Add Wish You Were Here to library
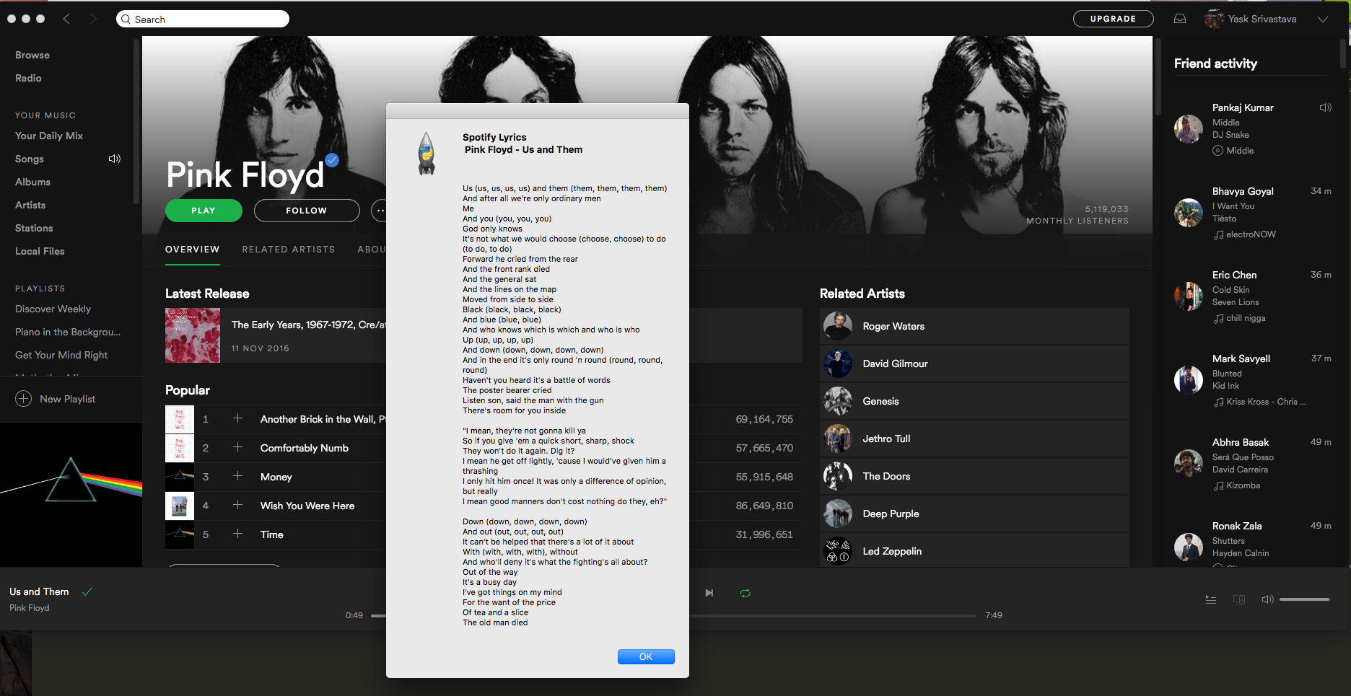The height and width of the screenshot is (696, 1351). coord(237,505)
